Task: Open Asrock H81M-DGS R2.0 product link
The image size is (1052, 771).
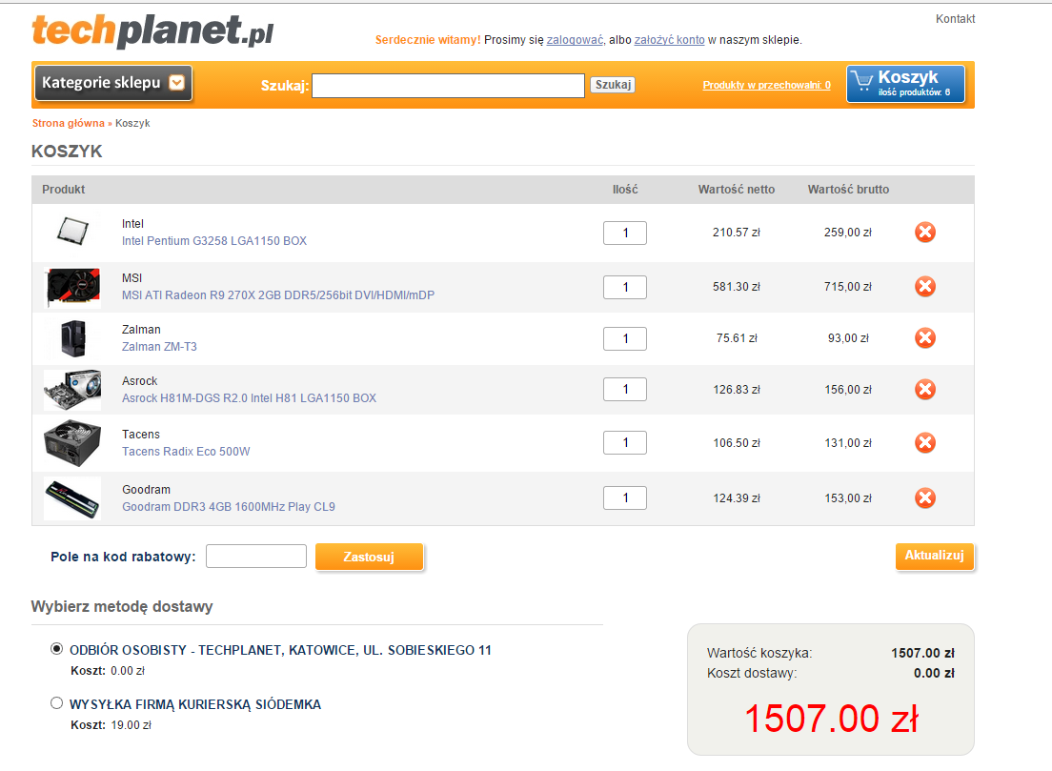Action: point(249,398)
